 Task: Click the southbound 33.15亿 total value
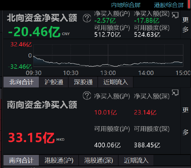pos(31,138)
